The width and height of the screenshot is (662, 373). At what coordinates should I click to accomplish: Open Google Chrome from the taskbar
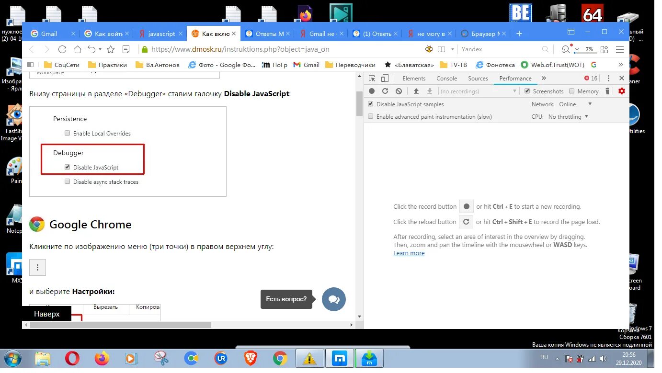click(280, 358)
